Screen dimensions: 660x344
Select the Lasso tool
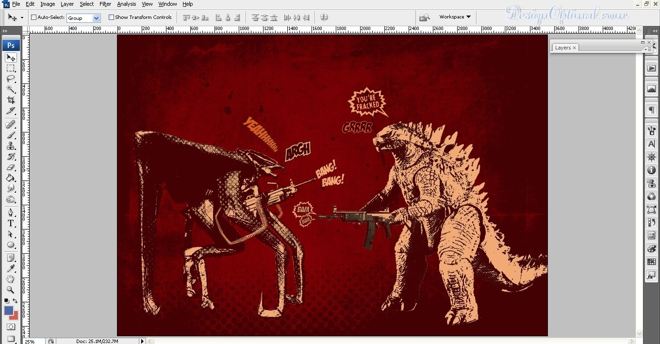[x=11, y=79]
